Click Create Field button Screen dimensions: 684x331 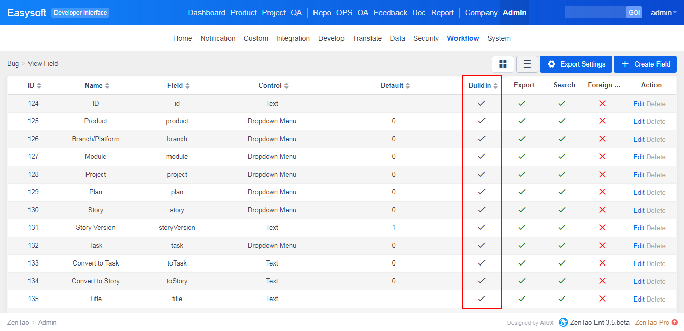pyautogui.click(x=645, y=64)
